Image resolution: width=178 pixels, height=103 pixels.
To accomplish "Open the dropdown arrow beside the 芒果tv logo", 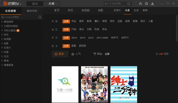I will (20, 4).
